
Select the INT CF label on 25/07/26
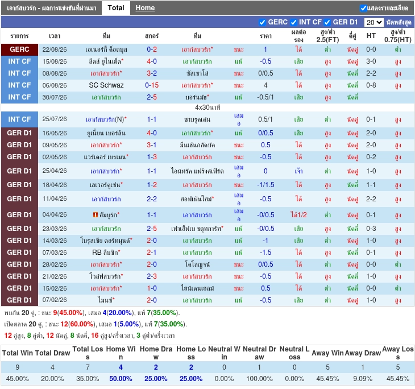(x=19, y=119)
